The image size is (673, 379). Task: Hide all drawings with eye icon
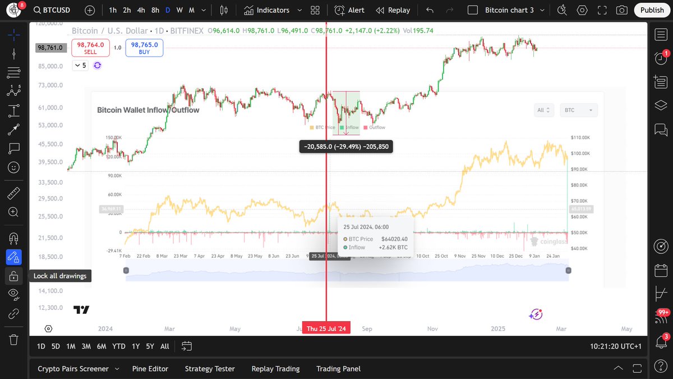pos(13,294)
